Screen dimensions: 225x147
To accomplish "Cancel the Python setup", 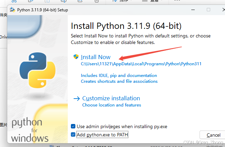I will click(x=213, y=135).
